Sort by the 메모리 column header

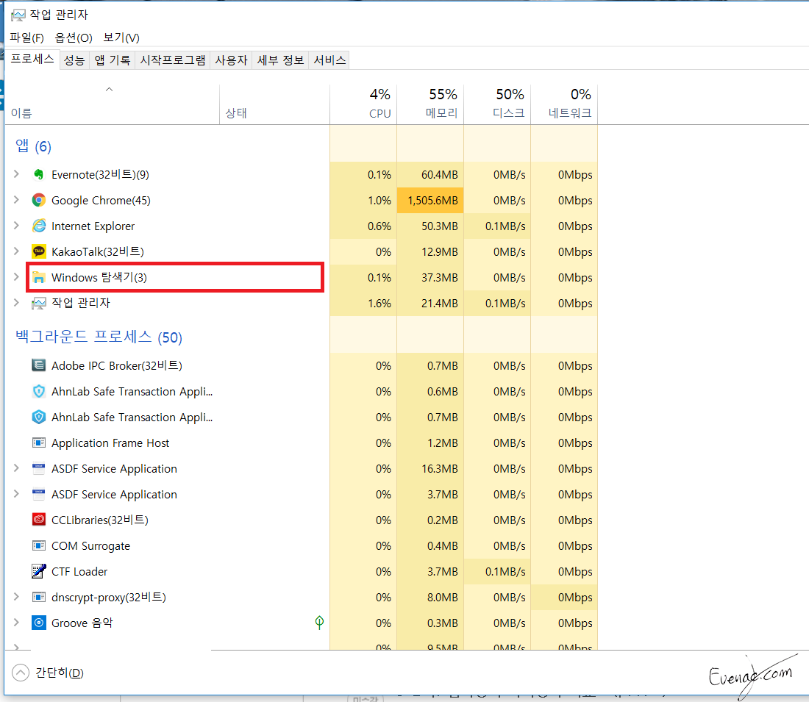point(430,104)
